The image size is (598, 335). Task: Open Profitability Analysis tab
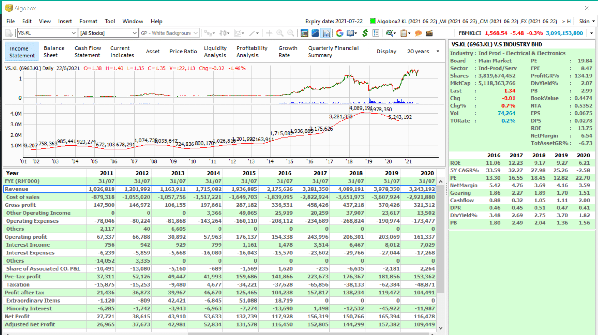pos(252,52)
